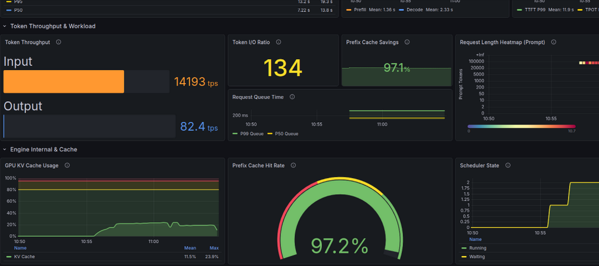Open info icon next to Scheduler State
Screen dimensions: 599x266
click(x=508, y=165)
